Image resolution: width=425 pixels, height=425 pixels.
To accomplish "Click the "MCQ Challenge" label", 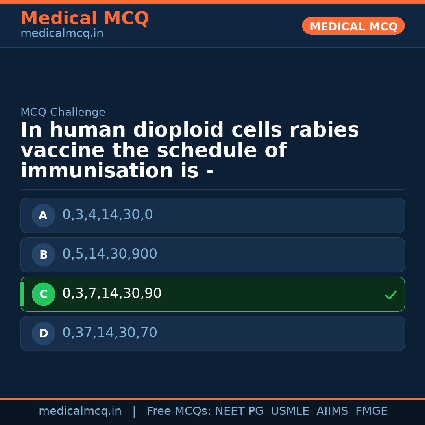I will 63,113.
